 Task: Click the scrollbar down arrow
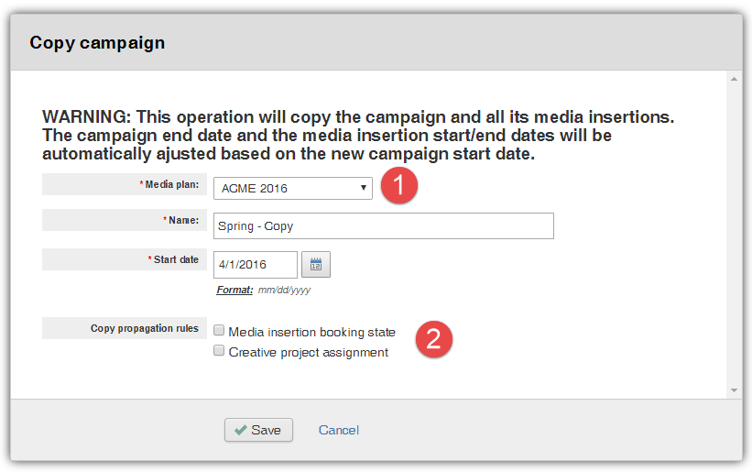(734, 390)
